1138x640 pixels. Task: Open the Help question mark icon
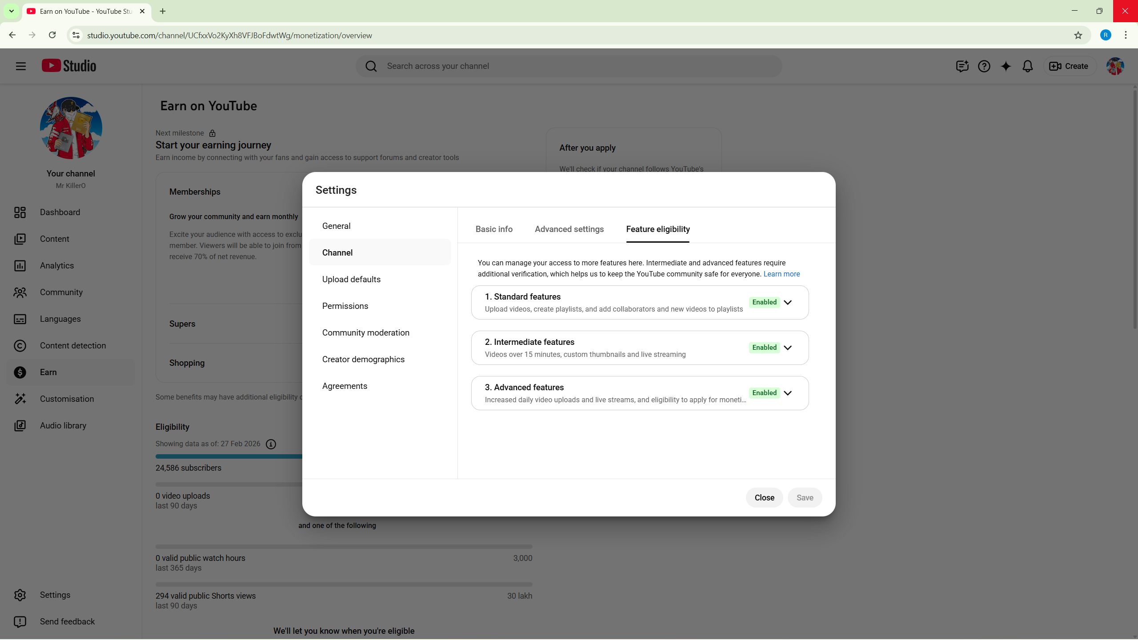click(x=984, y=66)
